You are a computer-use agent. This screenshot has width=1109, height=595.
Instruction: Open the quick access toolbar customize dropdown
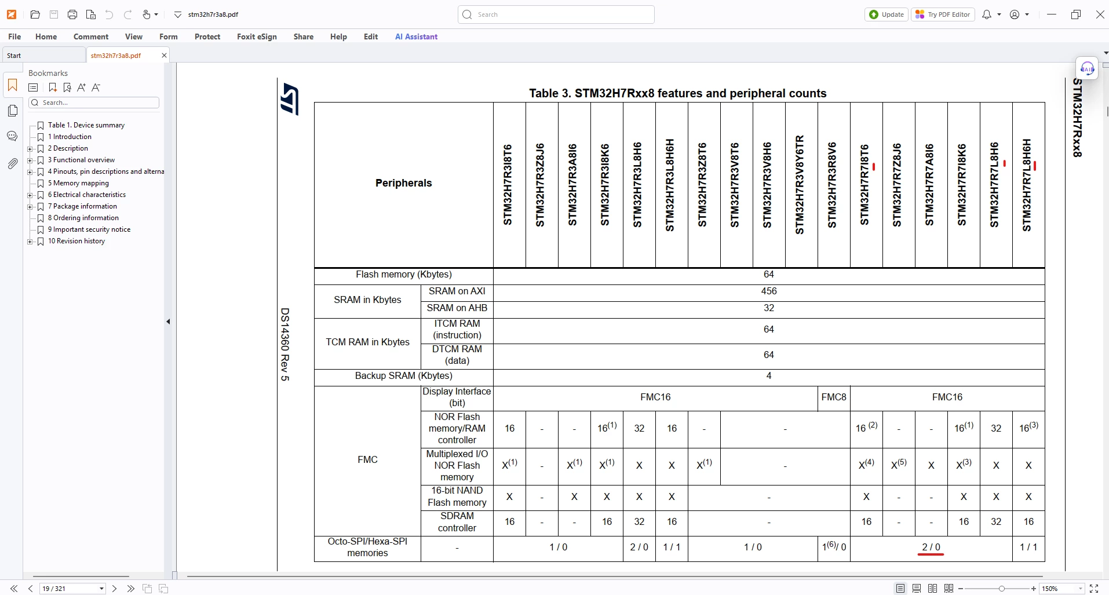[x=177, y=14]
